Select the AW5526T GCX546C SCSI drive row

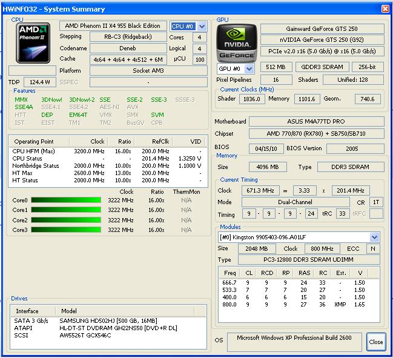pos(108,335)
